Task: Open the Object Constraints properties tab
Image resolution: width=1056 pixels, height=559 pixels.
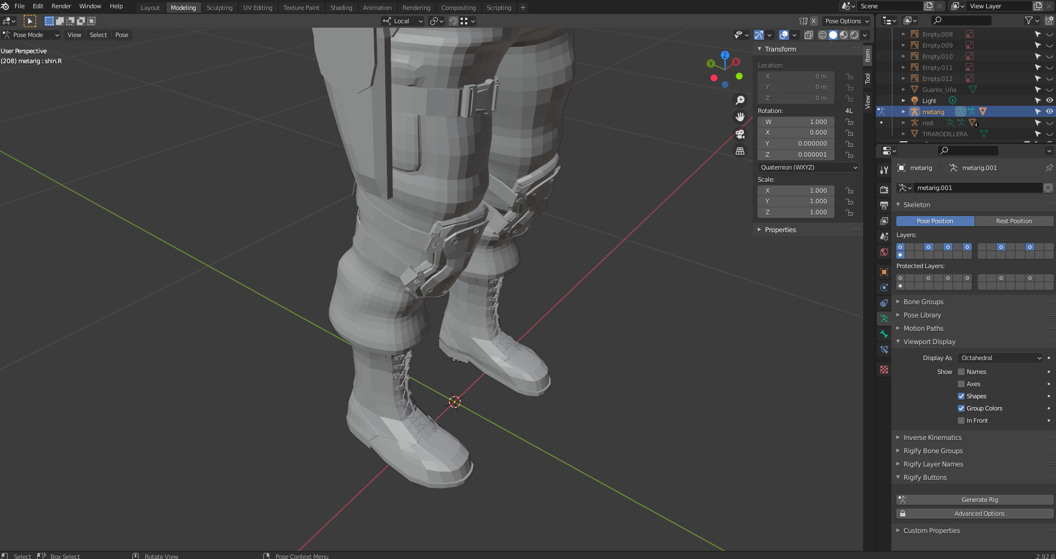Action: pyautogui.click(x=884, y=303)
